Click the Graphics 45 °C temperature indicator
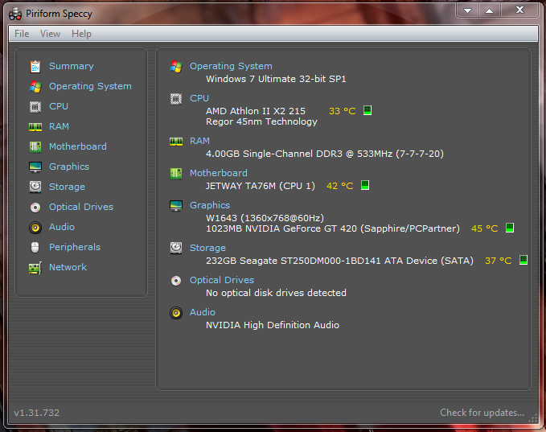 tap(509, 228)
